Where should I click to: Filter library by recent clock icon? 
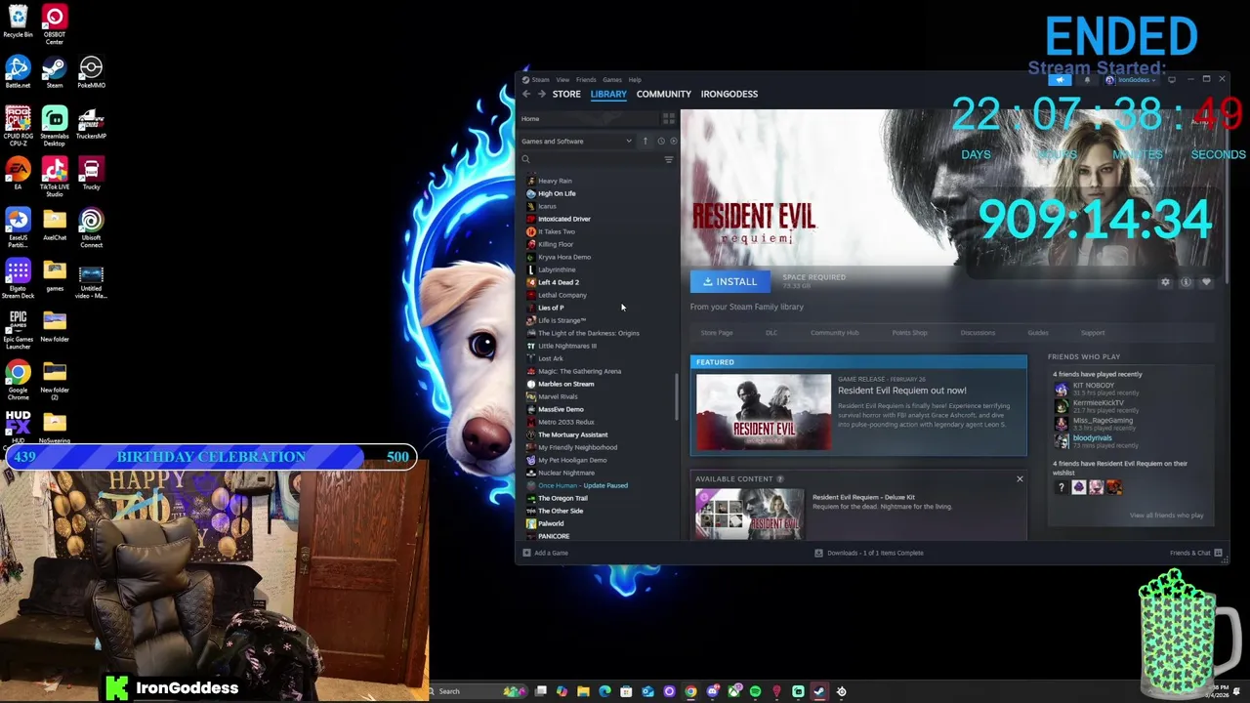[660, 141]
